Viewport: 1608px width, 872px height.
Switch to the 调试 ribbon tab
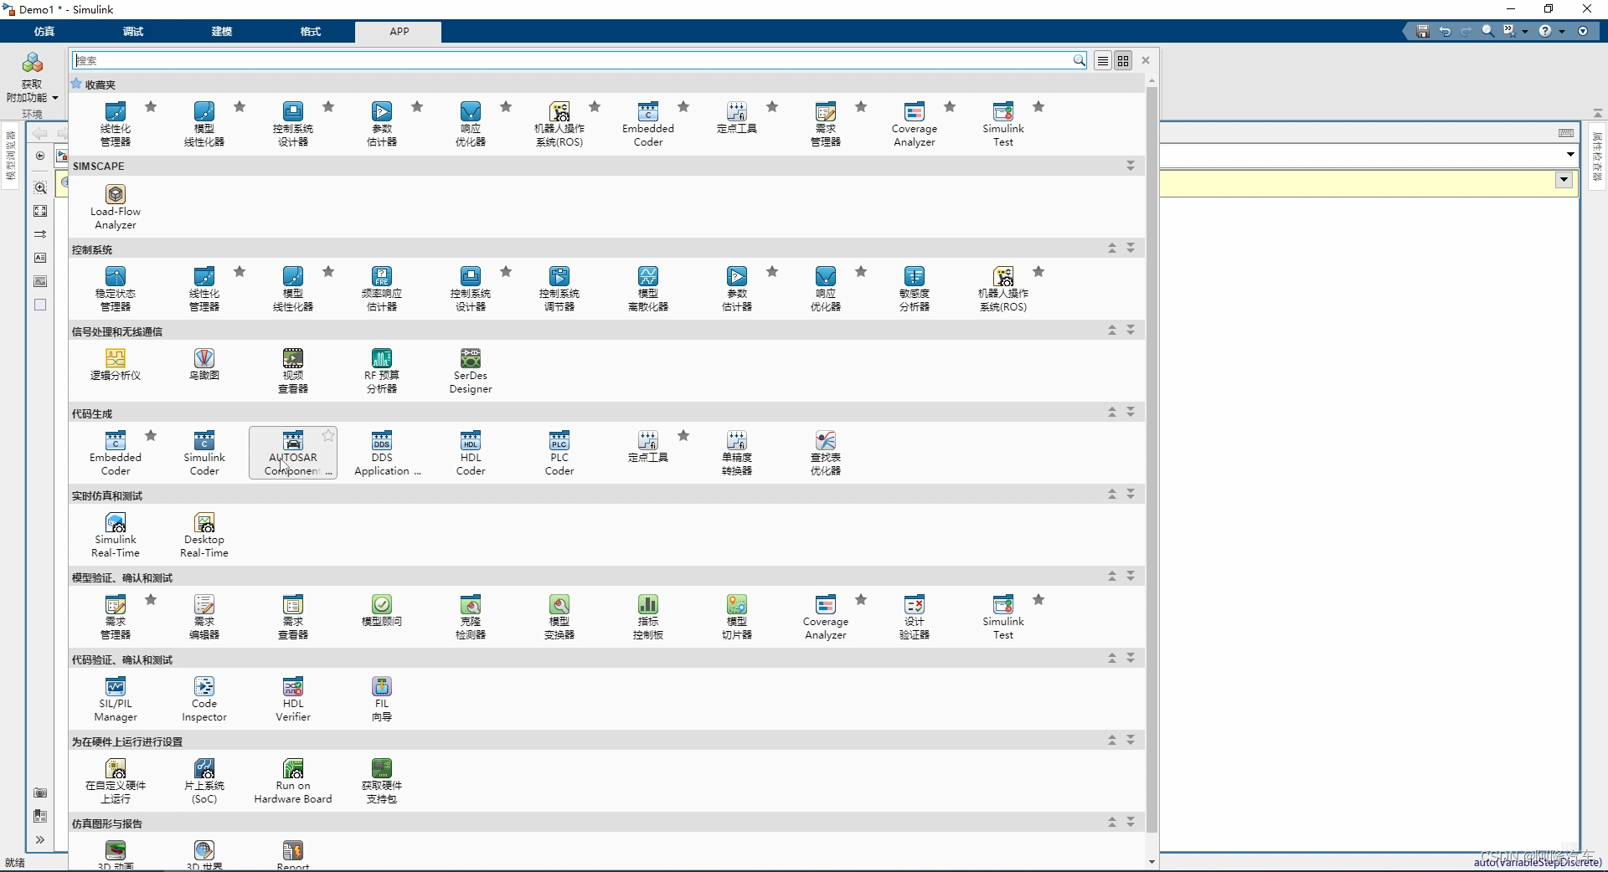pos(132,32)
